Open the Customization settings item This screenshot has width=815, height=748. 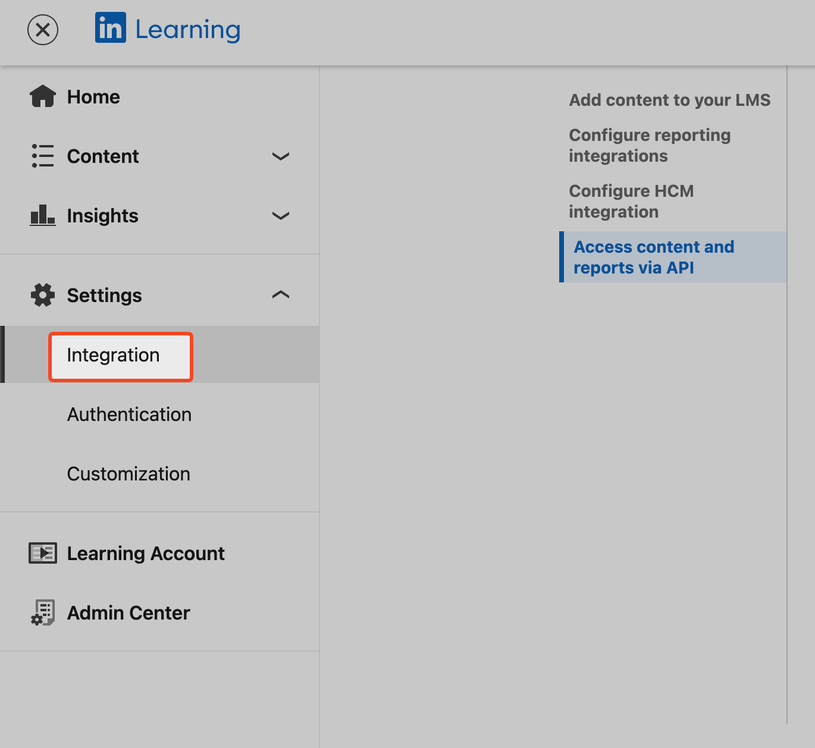pyautogui.click(x=128, y=474)
